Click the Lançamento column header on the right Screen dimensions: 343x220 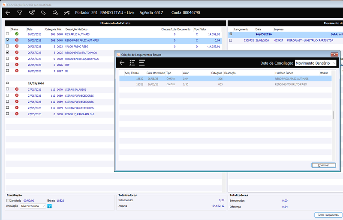241,29
